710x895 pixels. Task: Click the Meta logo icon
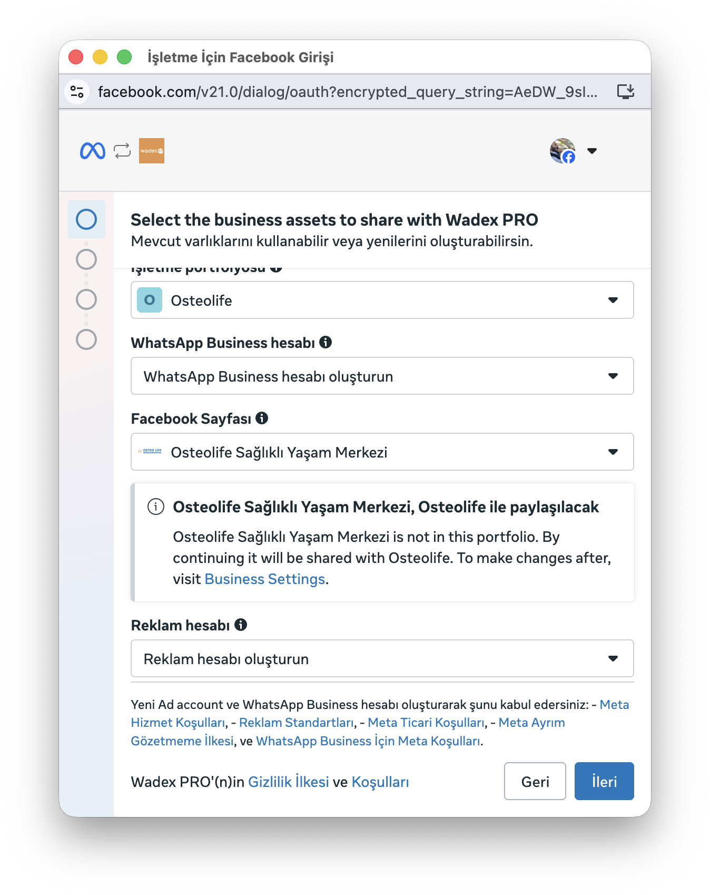93,151
